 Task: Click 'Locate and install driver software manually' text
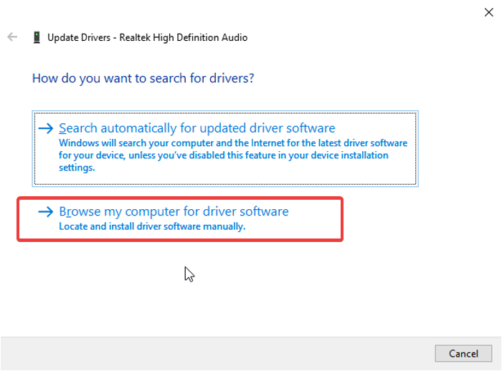[x=152, y=226]
